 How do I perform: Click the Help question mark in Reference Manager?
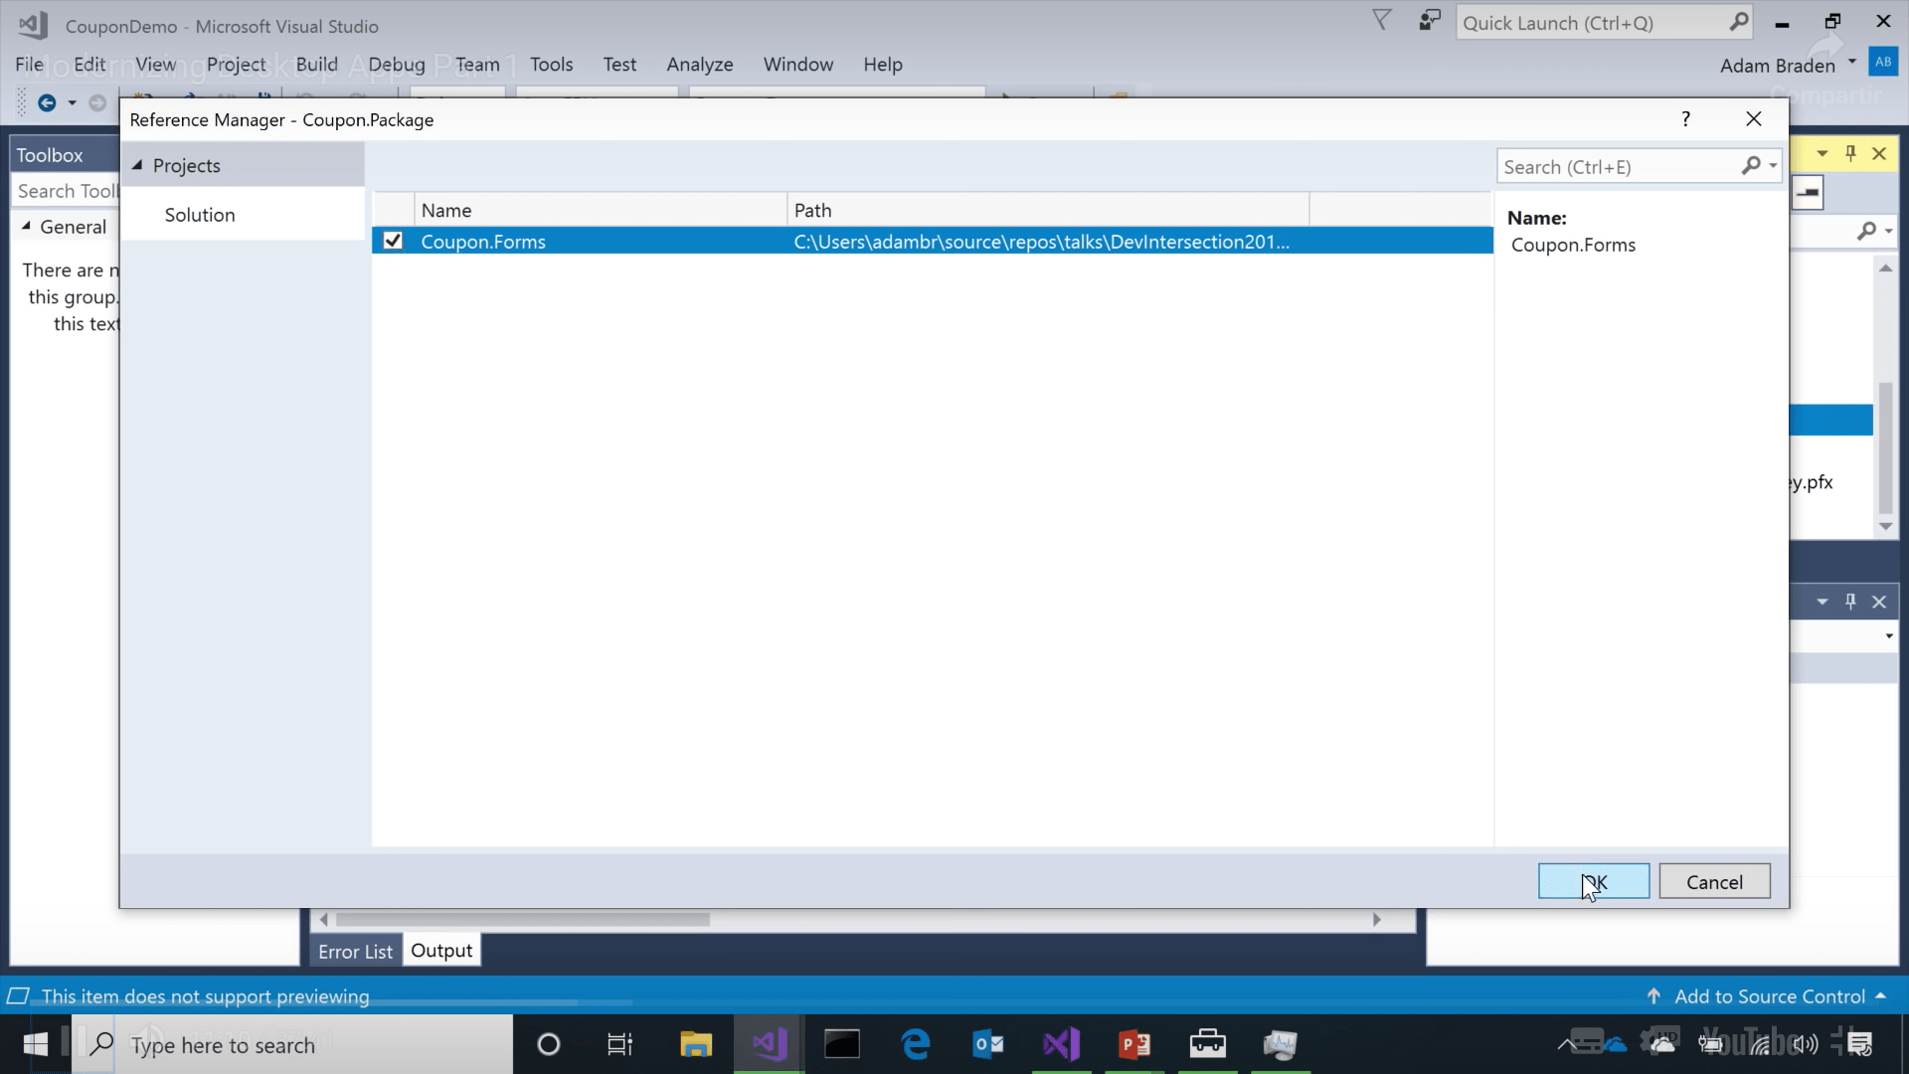click(1685, 118)
